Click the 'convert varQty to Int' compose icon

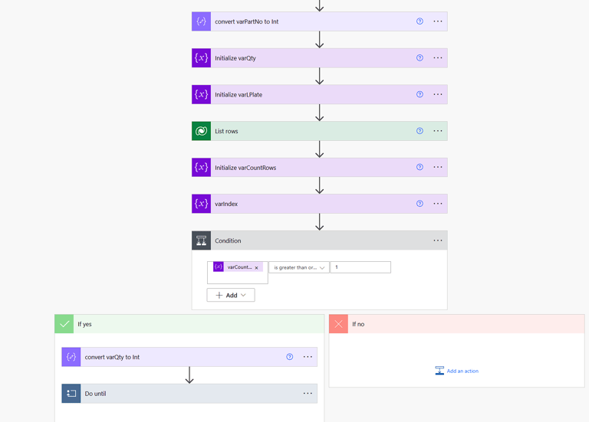point(71,357)
